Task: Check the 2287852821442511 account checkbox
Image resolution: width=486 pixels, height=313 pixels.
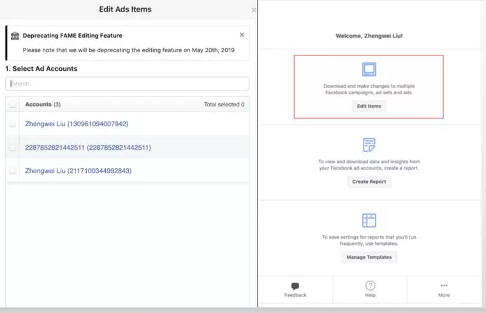Action: coord(13,147)
